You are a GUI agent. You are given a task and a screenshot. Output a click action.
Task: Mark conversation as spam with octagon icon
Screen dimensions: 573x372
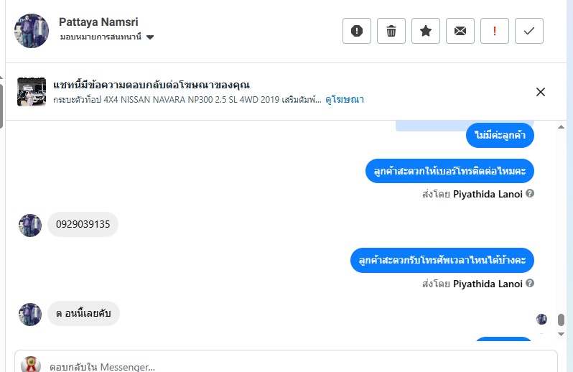tap(357, 31)
